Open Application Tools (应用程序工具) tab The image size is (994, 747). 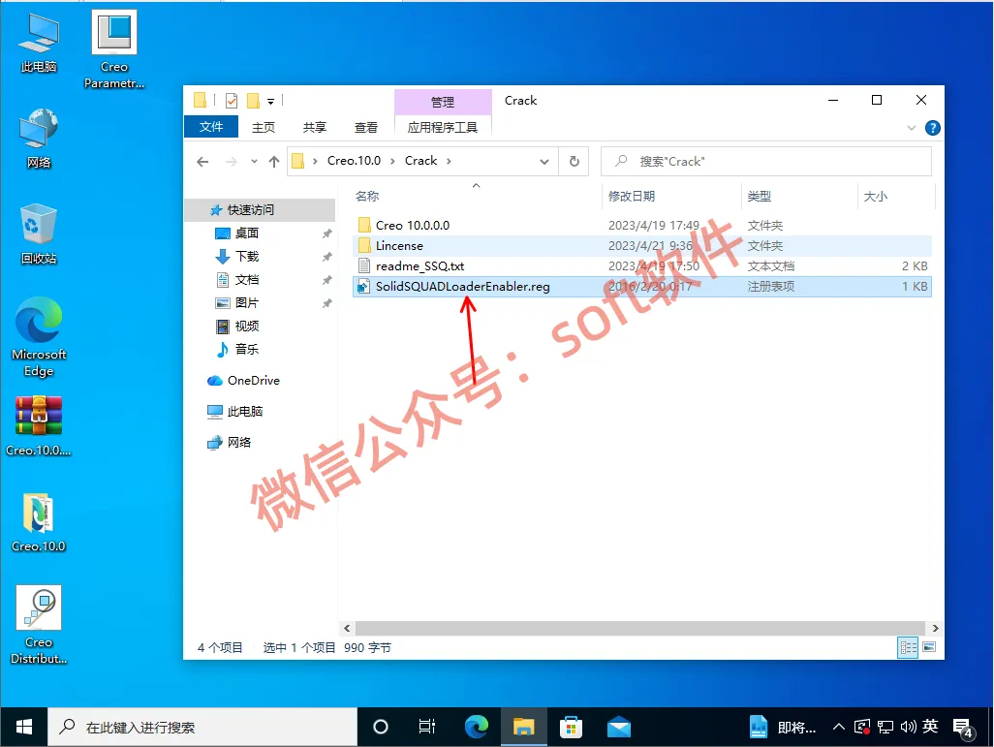pyautogui.click(x=443, y=128)
